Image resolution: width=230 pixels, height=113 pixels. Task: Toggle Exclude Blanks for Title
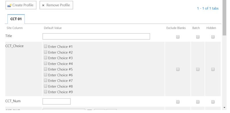(x=178, y=37)
